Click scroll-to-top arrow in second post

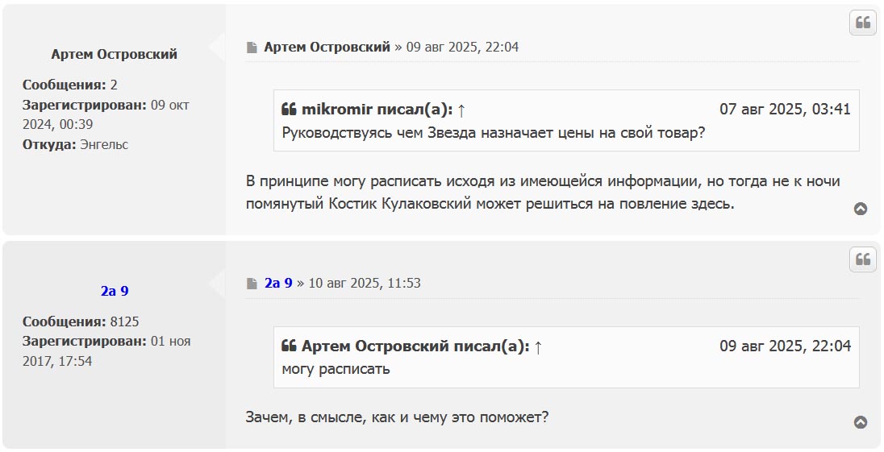coord(861,422)
